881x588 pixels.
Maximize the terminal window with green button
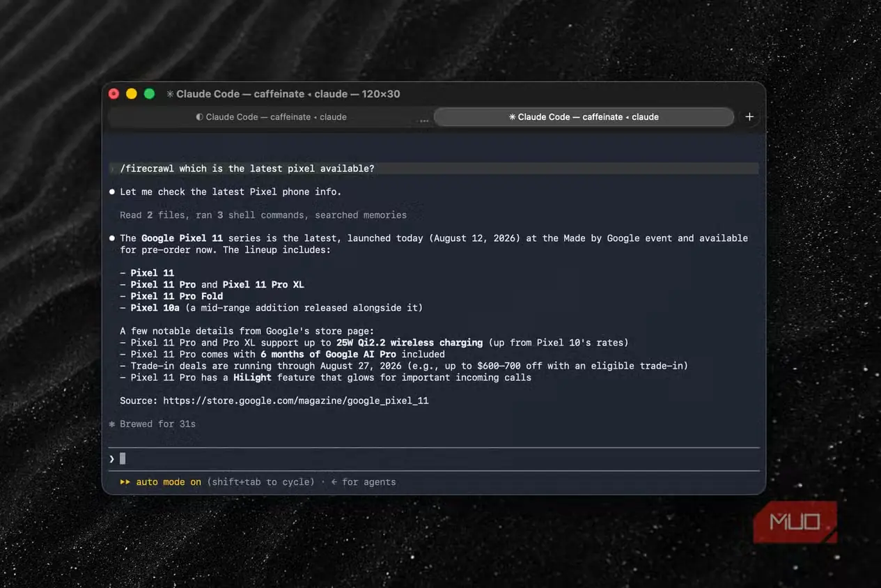point(149,93)
